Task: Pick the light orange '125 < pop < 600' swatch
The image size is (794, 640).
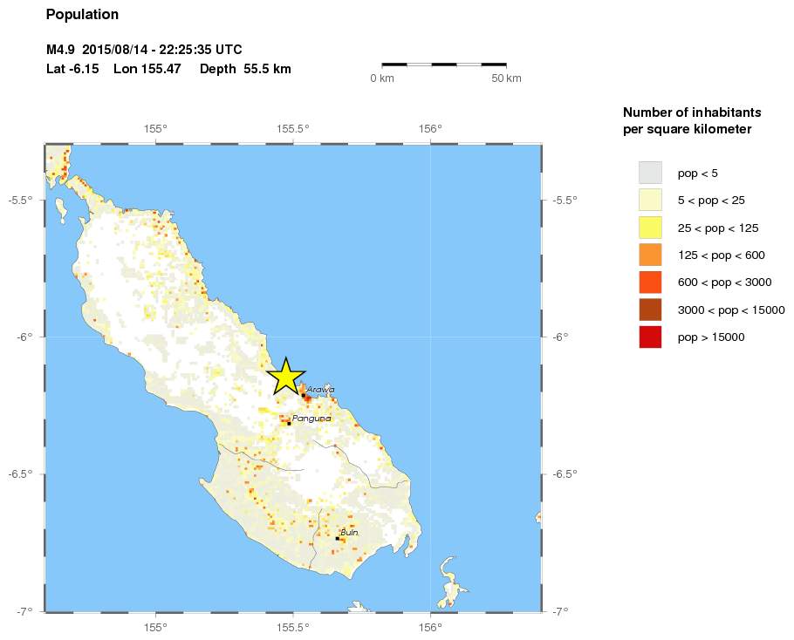Action: coord(650,255)
